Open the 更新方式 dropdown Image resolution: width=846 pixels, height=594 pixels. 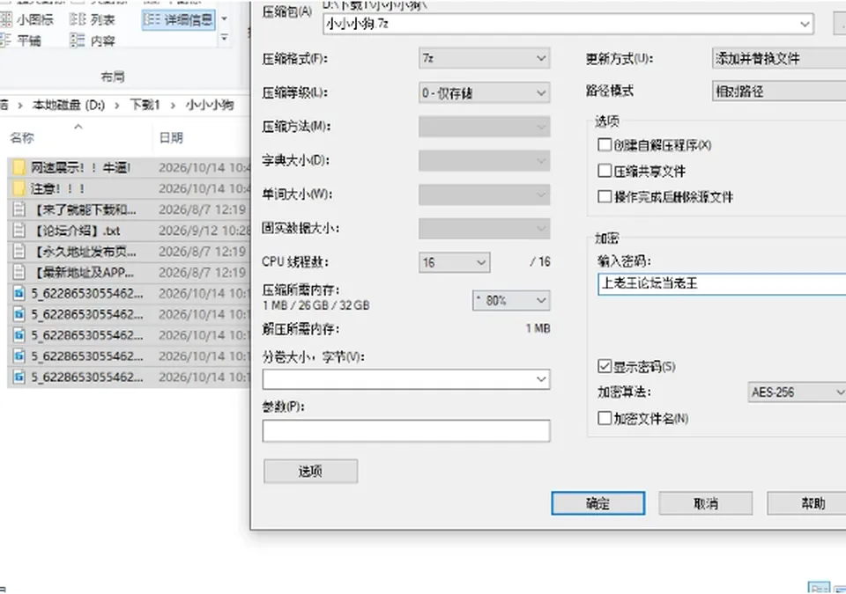(779, 58)
